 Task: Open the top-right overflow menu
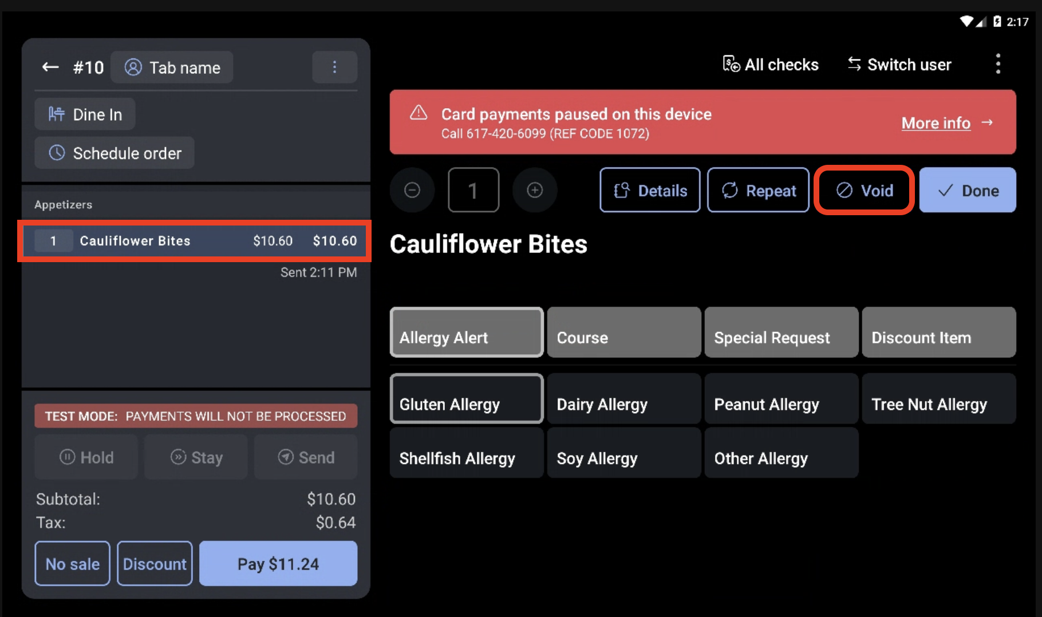998,64
